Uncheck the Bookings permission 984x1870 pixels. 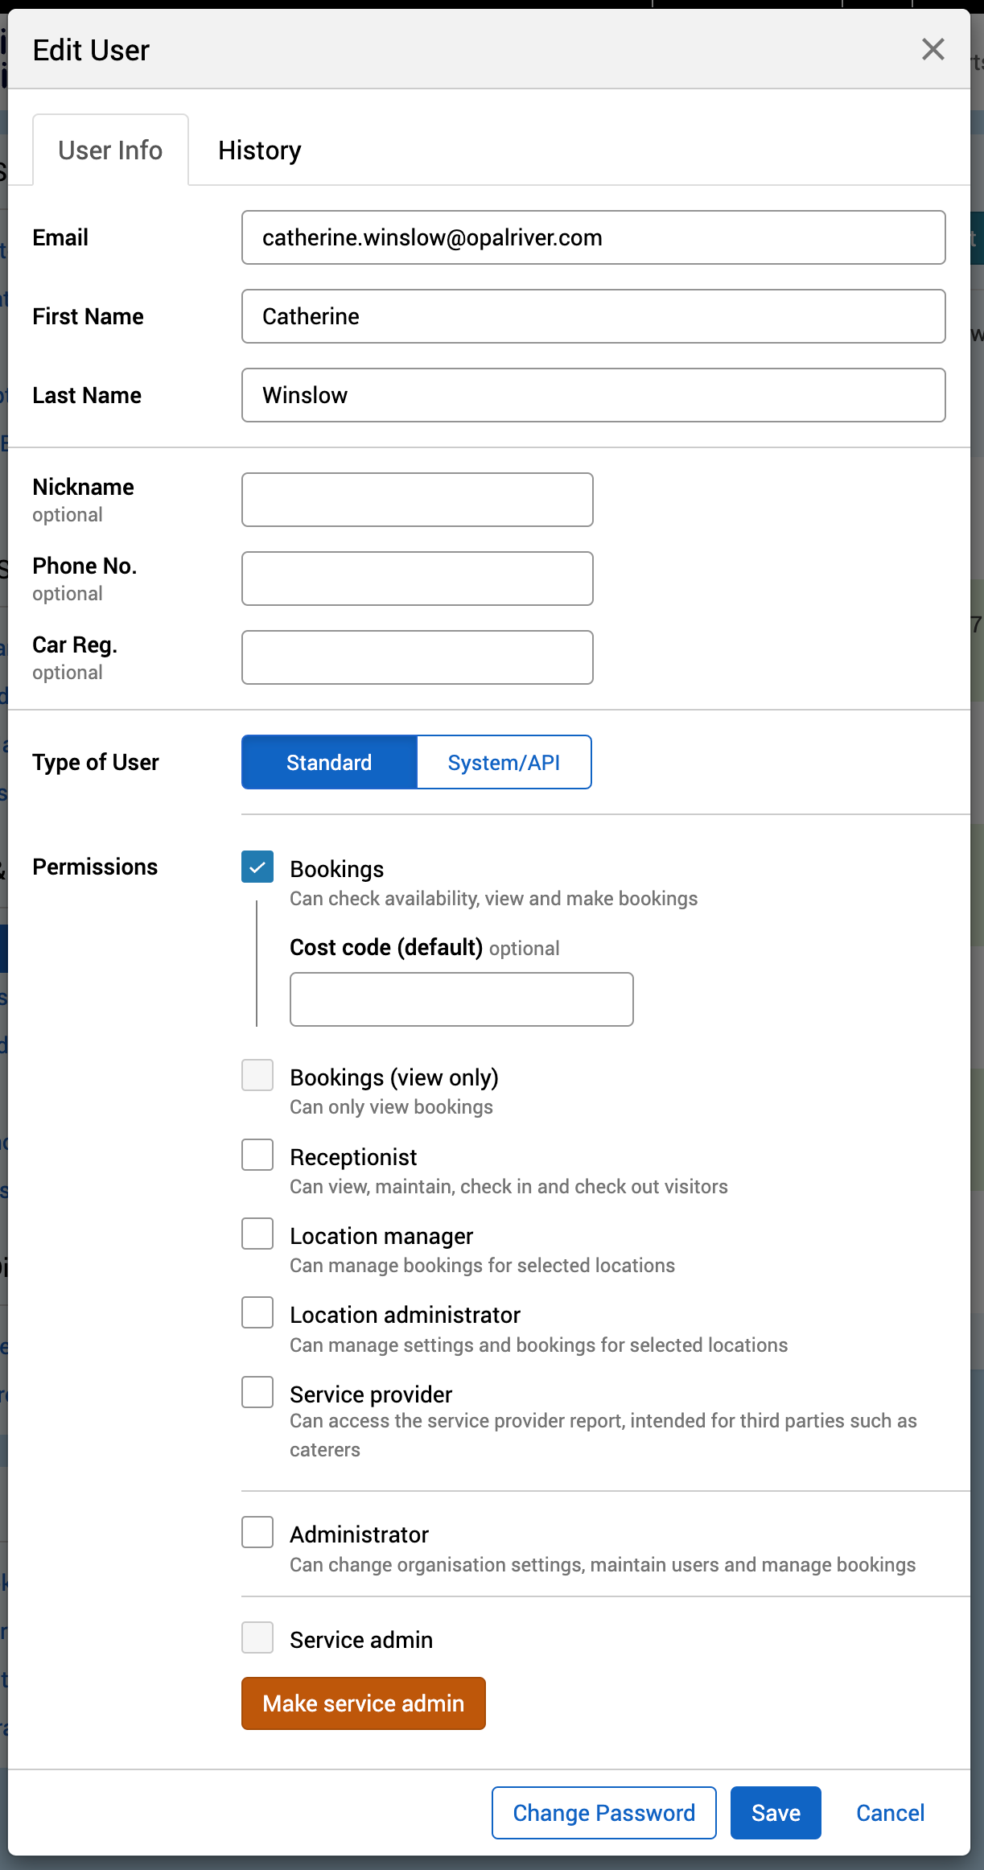coord(257,867)
